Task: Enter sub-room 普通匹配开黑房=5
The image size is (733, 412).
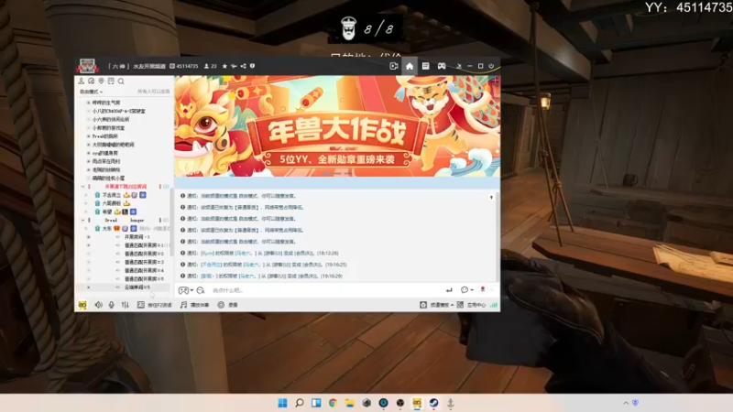Action: [x=144, y=279]
